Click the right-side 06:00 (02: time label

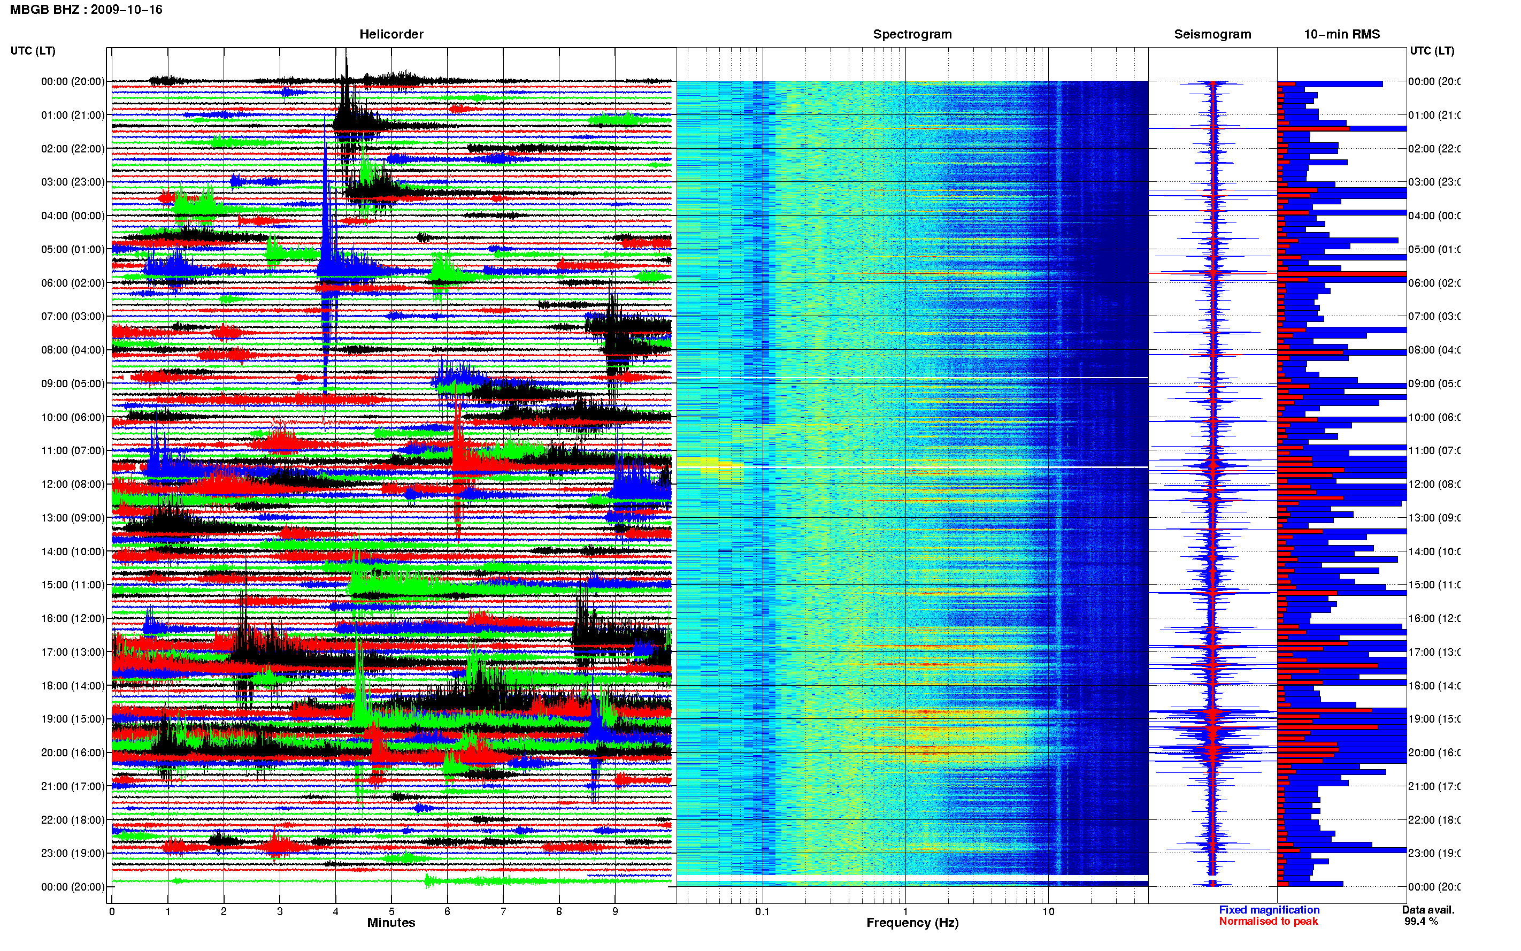click(x=1434, y=283)
